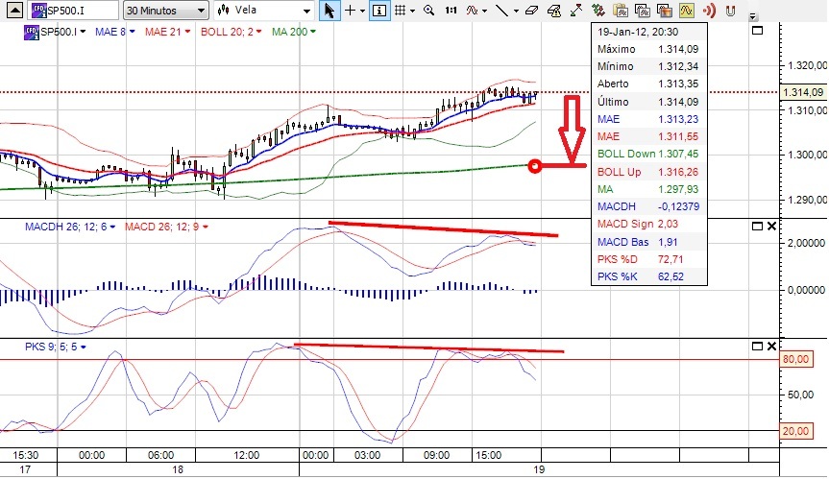
Task: Click the yellow oscillator chart icon
Action: (x=686, y=10)
